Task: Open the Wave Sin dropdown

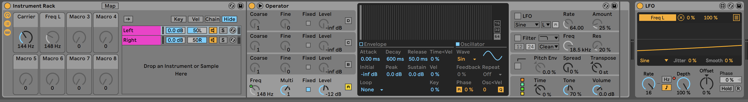Action: (467, 59)
